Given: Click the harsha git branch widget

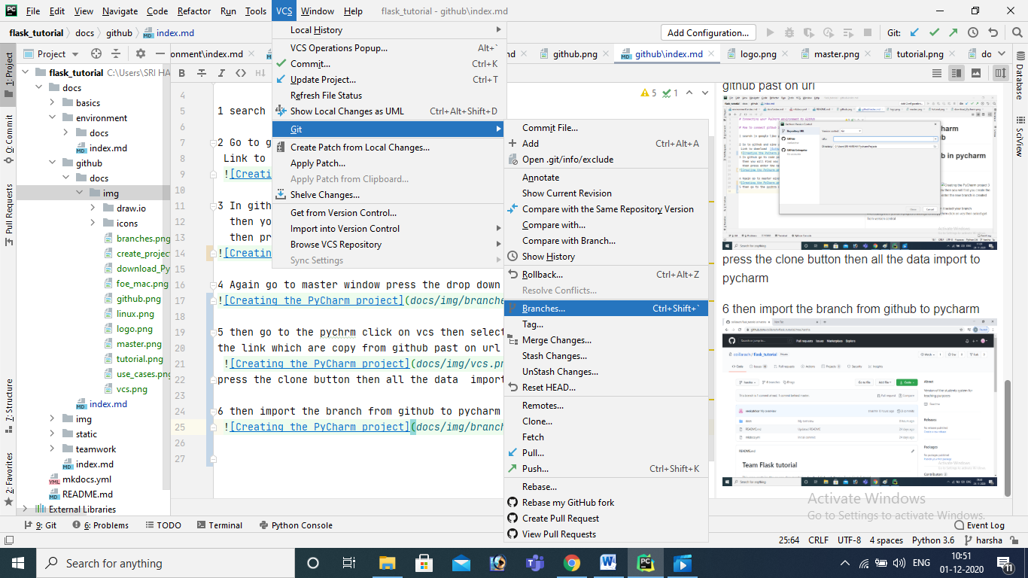Looking at the screenshot, I should pyautogui.click(x=982, y=540).
